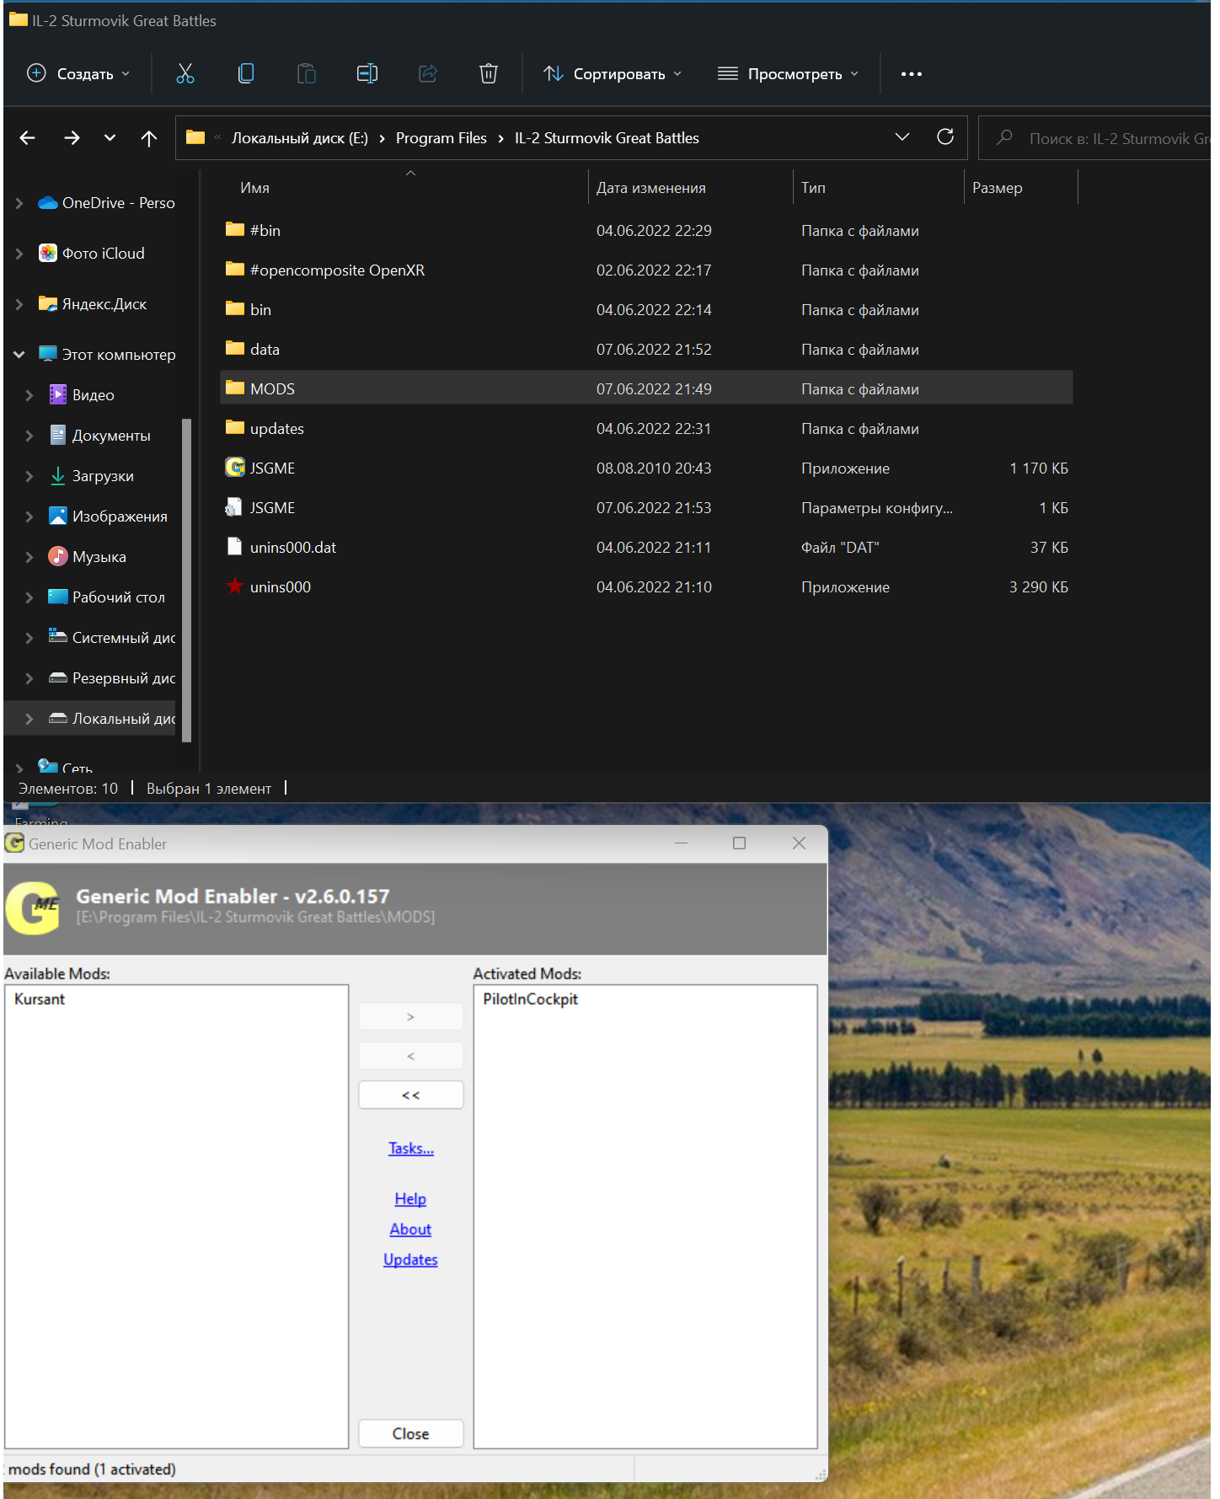Open the Сортировать sort dropdown
Viewport: 1220px width, 1499px height.
point(613,74)
